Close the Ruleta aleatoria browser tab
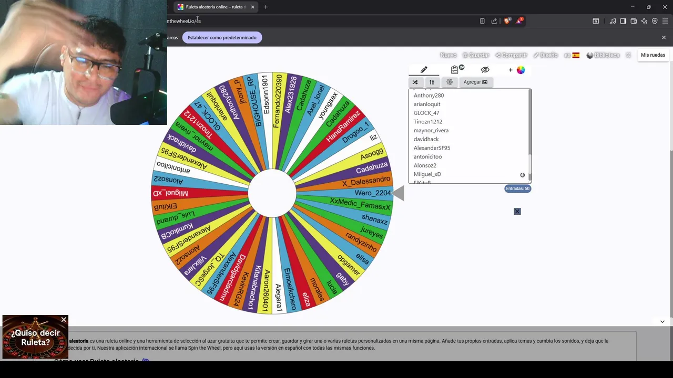Viewport: 673px width, 378px height. point(252,7)
